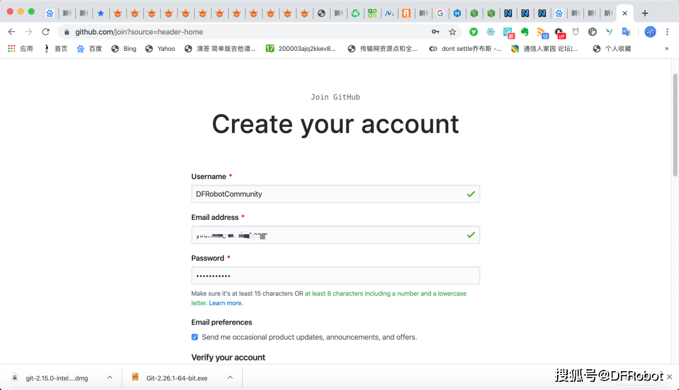The height and width of the screenshot is (390, 679).
Task: Show hidden bookmarks overflow chevron
Action: pyautogui.click(x=666, y=48)
